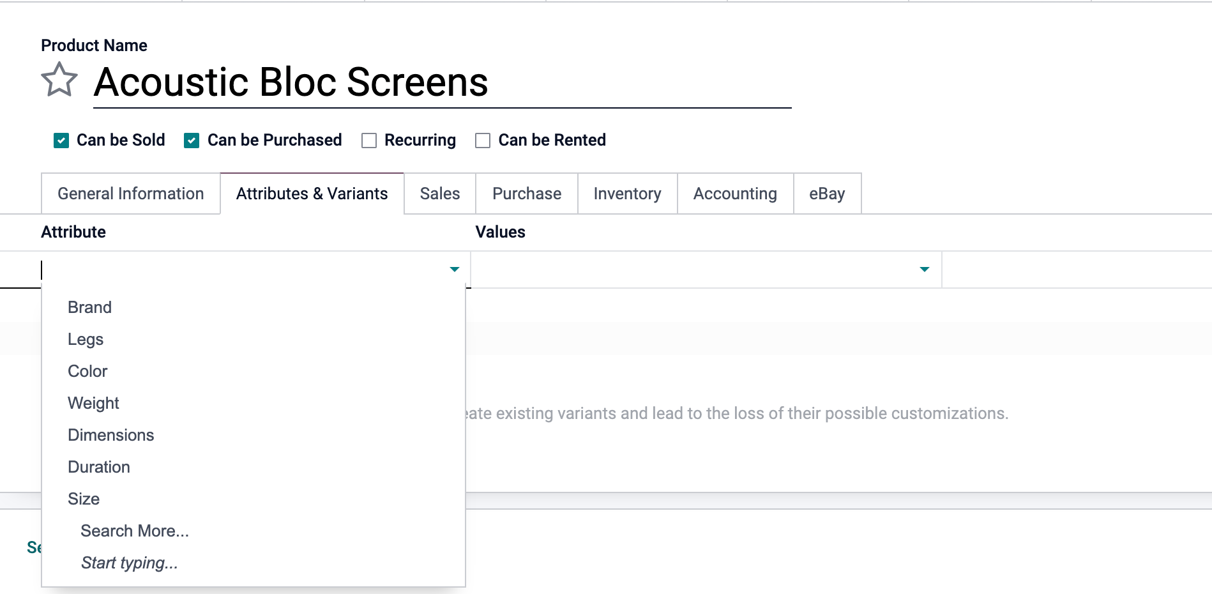This screenshot has height=594, width=1212.
Task: Go to the eBay tab
Action: 827,194
